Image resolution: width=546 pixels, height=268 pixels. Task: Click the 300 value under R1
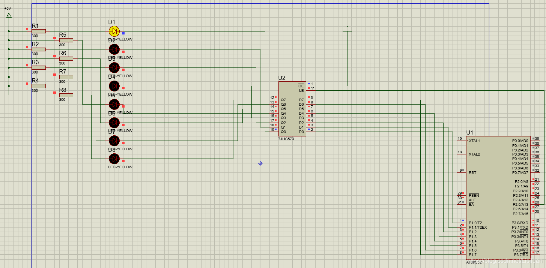(35, 36)
